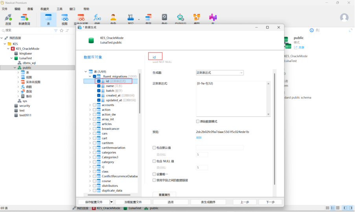
Task: Open the 视图 (View) toolbar icon
Action: pyautogui.click(x=65, y=18)
